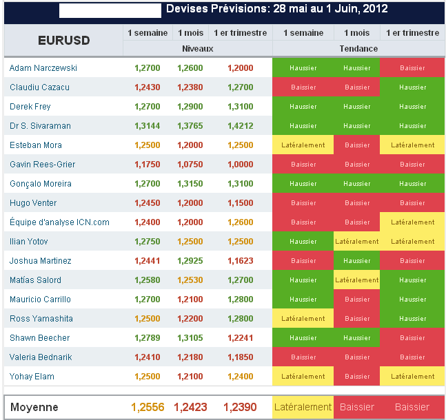Click Valeria Bednarik's 1,1850 level
The width and height of the screenshot is (446, 420).
[241, 357]
